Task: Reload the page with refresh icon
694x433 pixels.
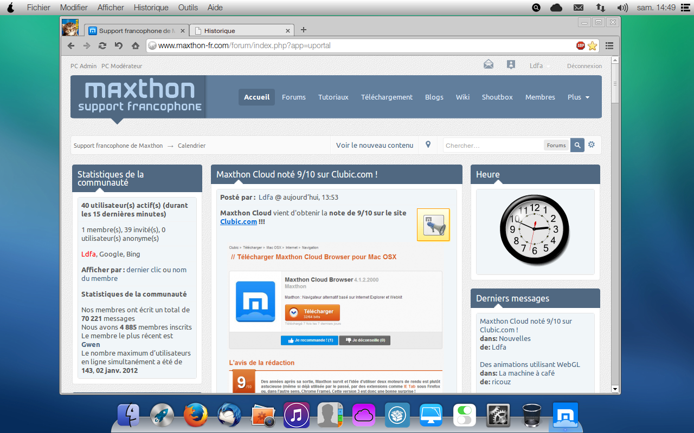Action: (102, 46)
